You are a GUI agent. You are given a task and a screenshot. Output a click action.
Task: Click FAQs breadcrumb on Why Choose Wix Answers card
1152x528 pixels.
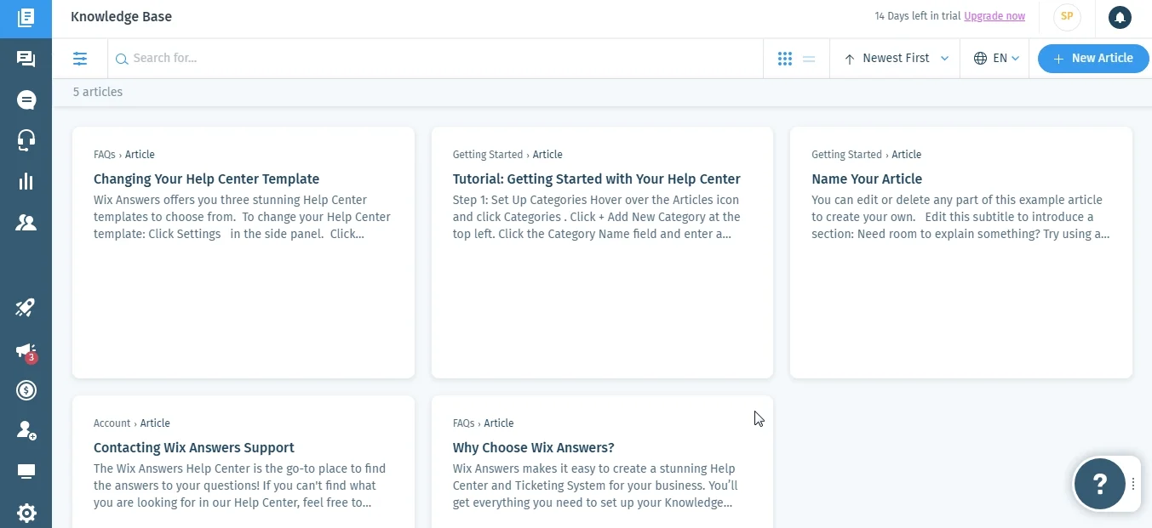pos(464,423)
